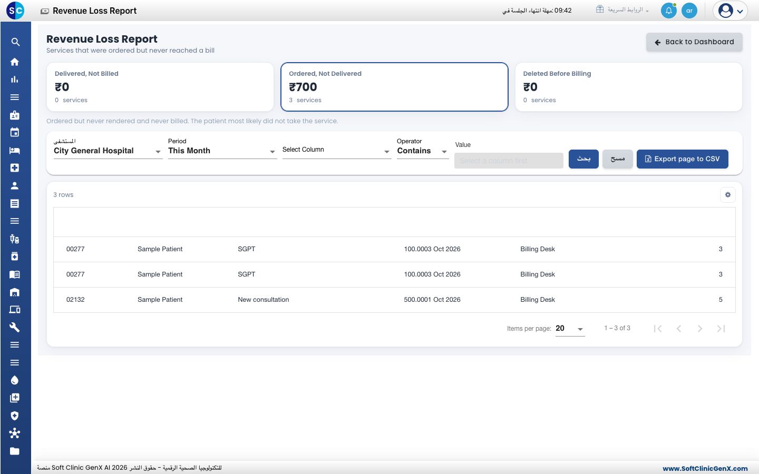Open the Period 'This Month' dropdown
The width and height of the screenshot is (759, 474).
coord(222,151)
